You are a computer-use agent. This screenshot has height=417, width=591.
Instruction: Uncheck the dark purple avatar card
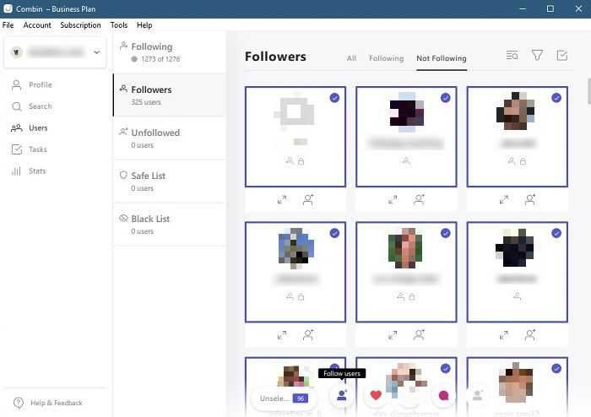click(x=446, y=98)
